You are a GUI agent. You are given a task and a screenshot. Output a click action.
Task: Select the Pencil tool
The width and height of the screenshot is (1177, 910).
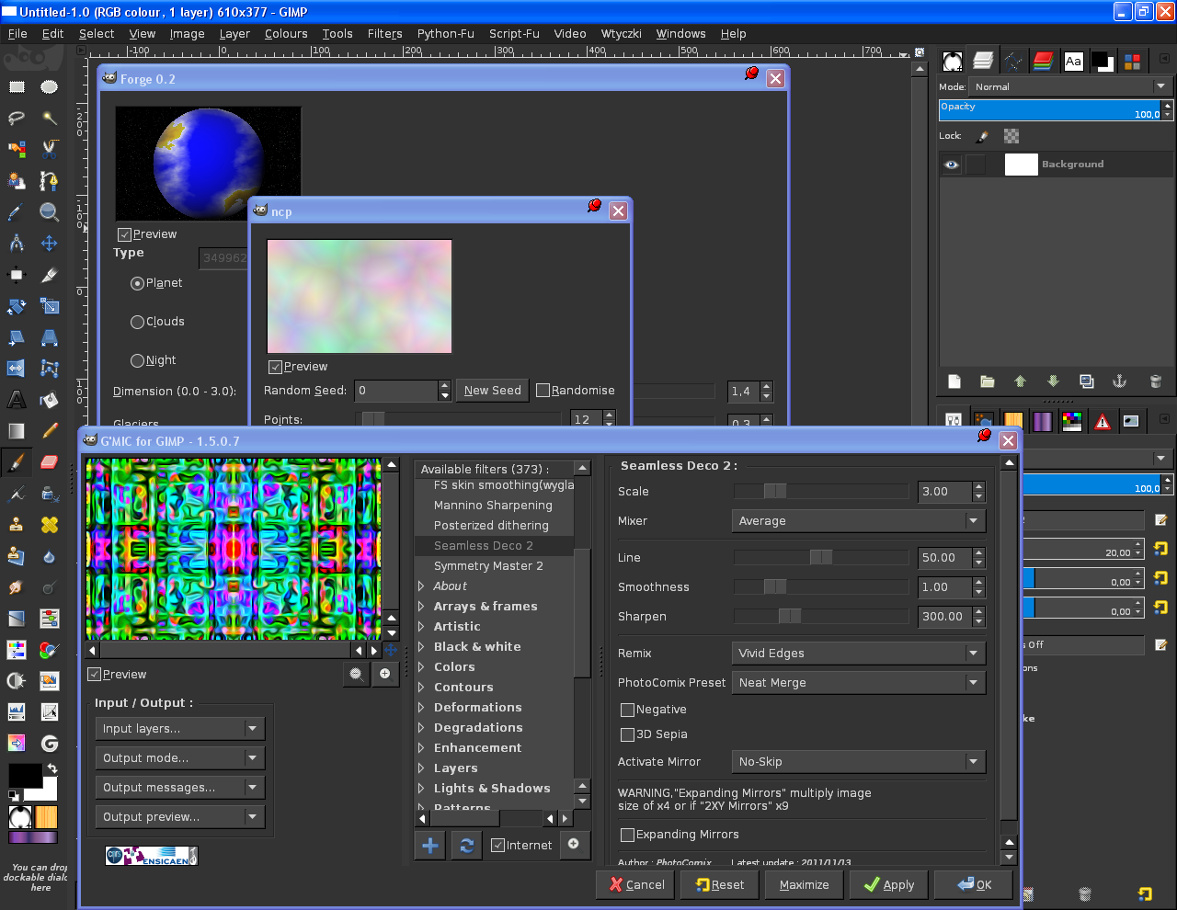click(x=50, y=431)
